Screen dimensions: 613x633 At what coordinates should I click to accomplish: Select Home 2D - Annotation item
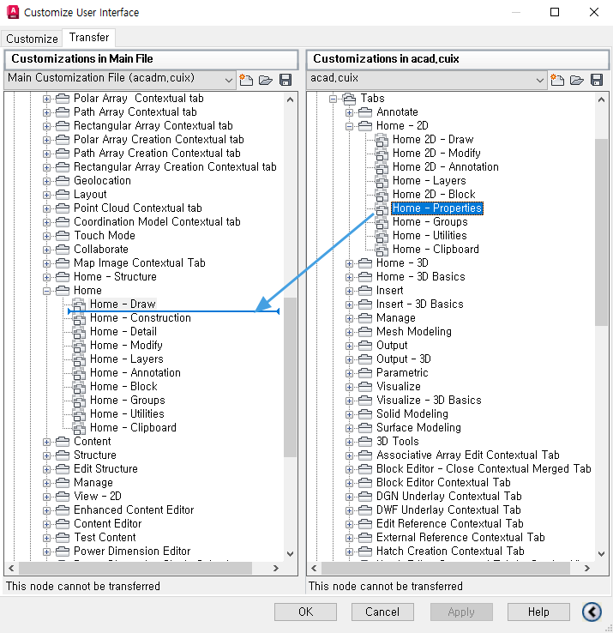pyautogui.click(x=446, y=166)
